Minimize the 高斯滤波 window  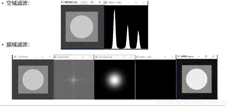[x=84, y=2]
